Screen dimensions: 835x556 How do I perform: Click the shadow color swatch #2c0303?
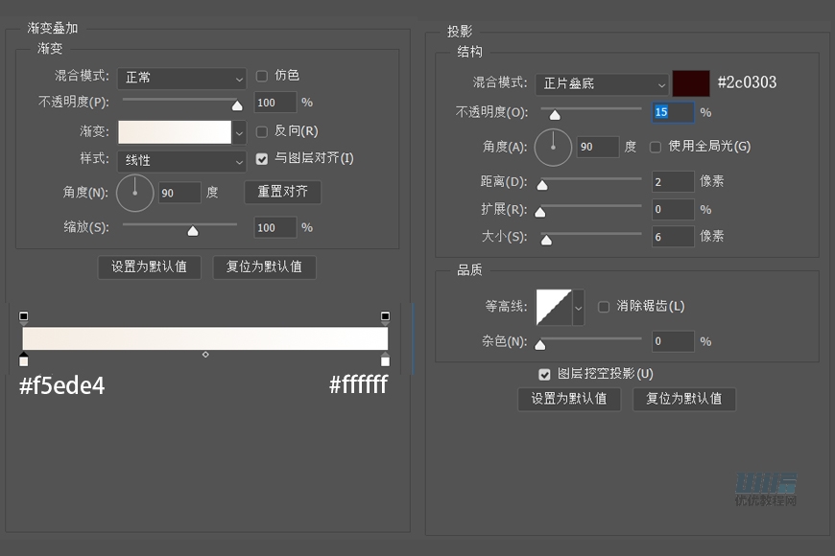(693, 83)
